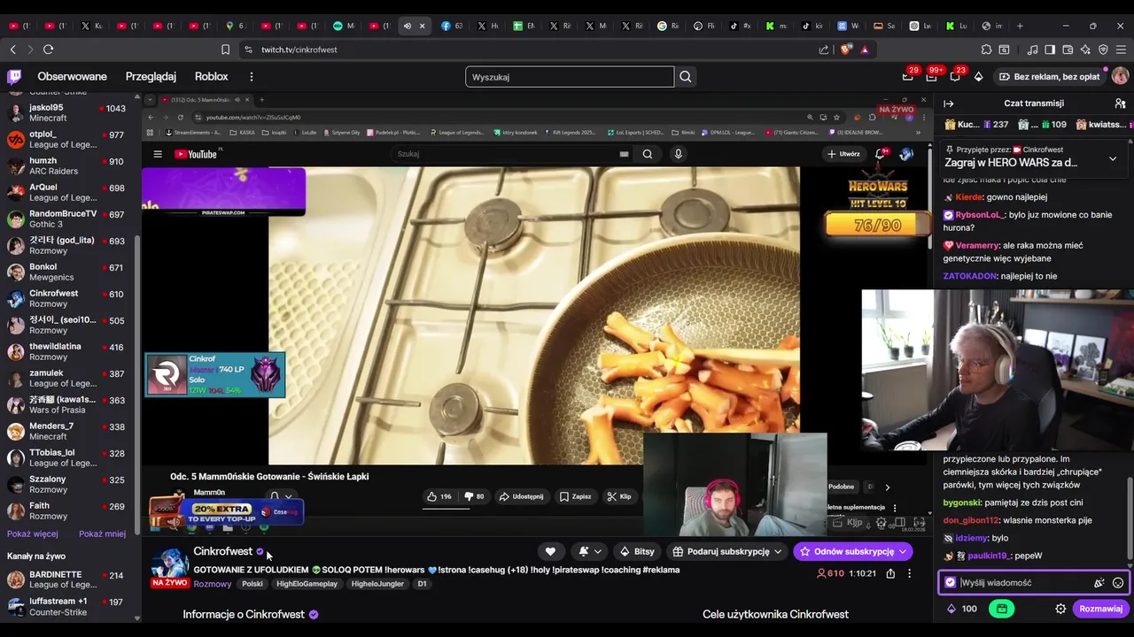Open the Roblox navigation link
1134x637 pixels.
[211, 77]
